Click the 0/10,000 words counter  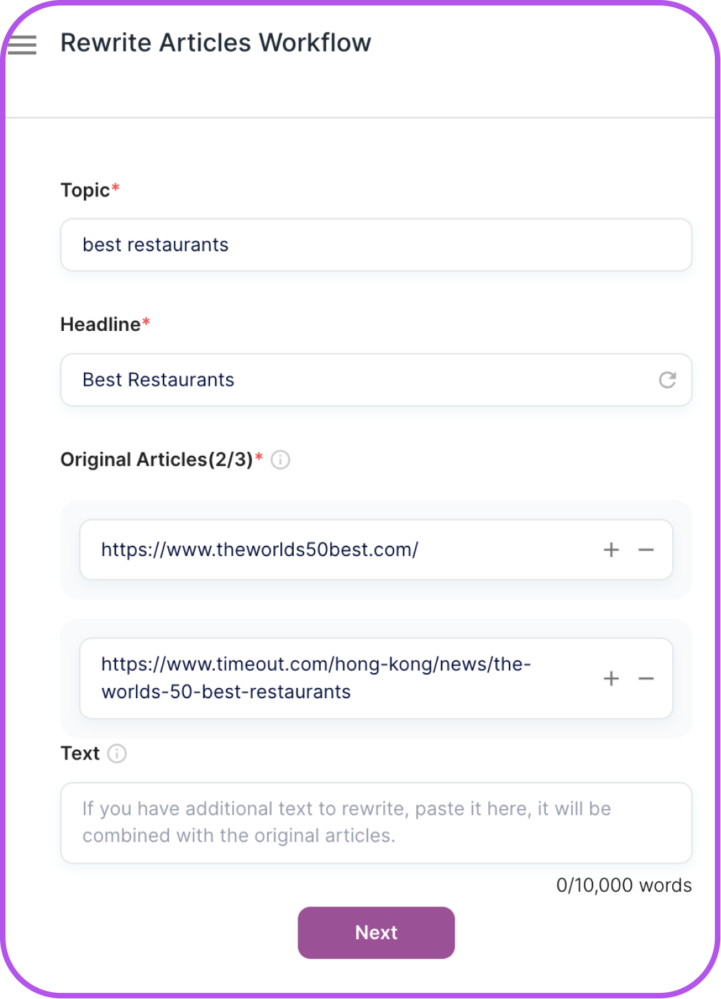pos(623,885)
